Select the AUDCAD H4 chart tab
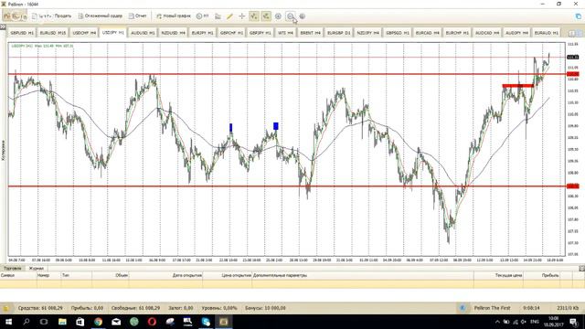The height and width of the screenshot is (329, 585). pyautogui.click(x=487, y=33)
